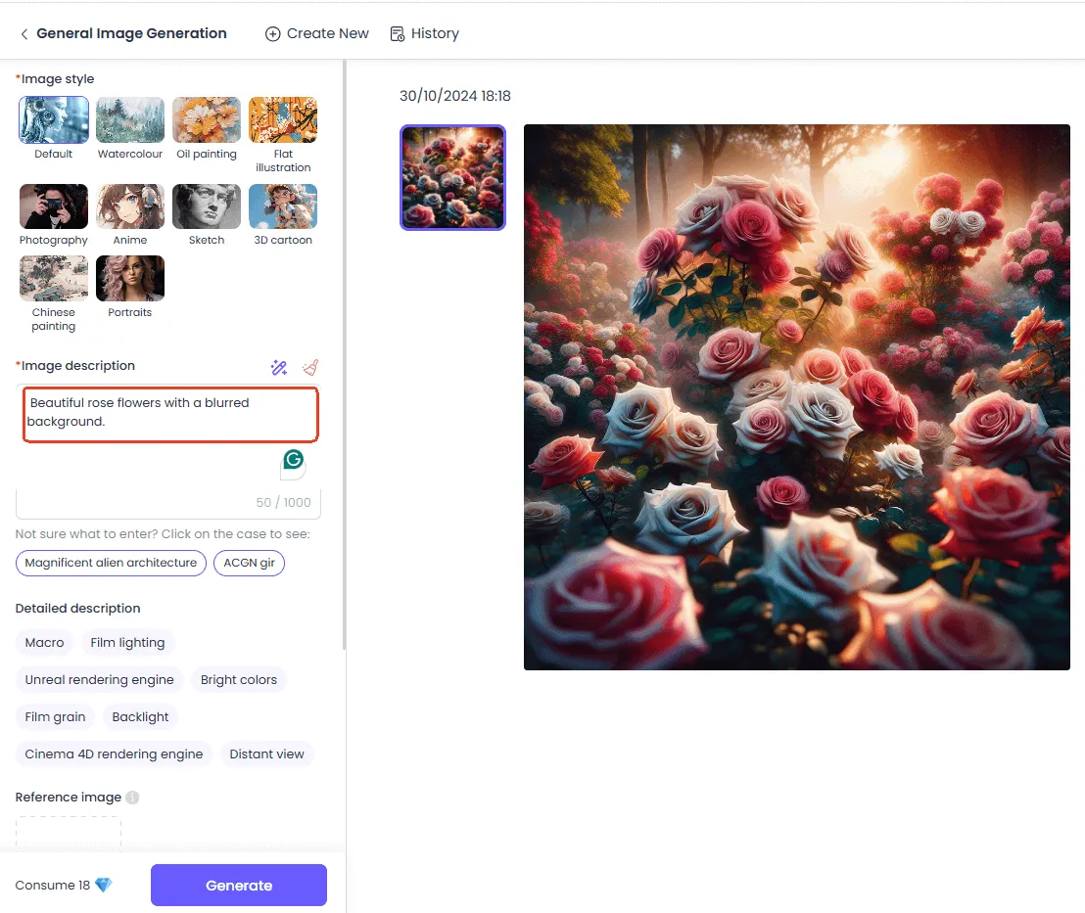Choose the Photography style
Screen dimensions: 1085x913
coord(54,206)
